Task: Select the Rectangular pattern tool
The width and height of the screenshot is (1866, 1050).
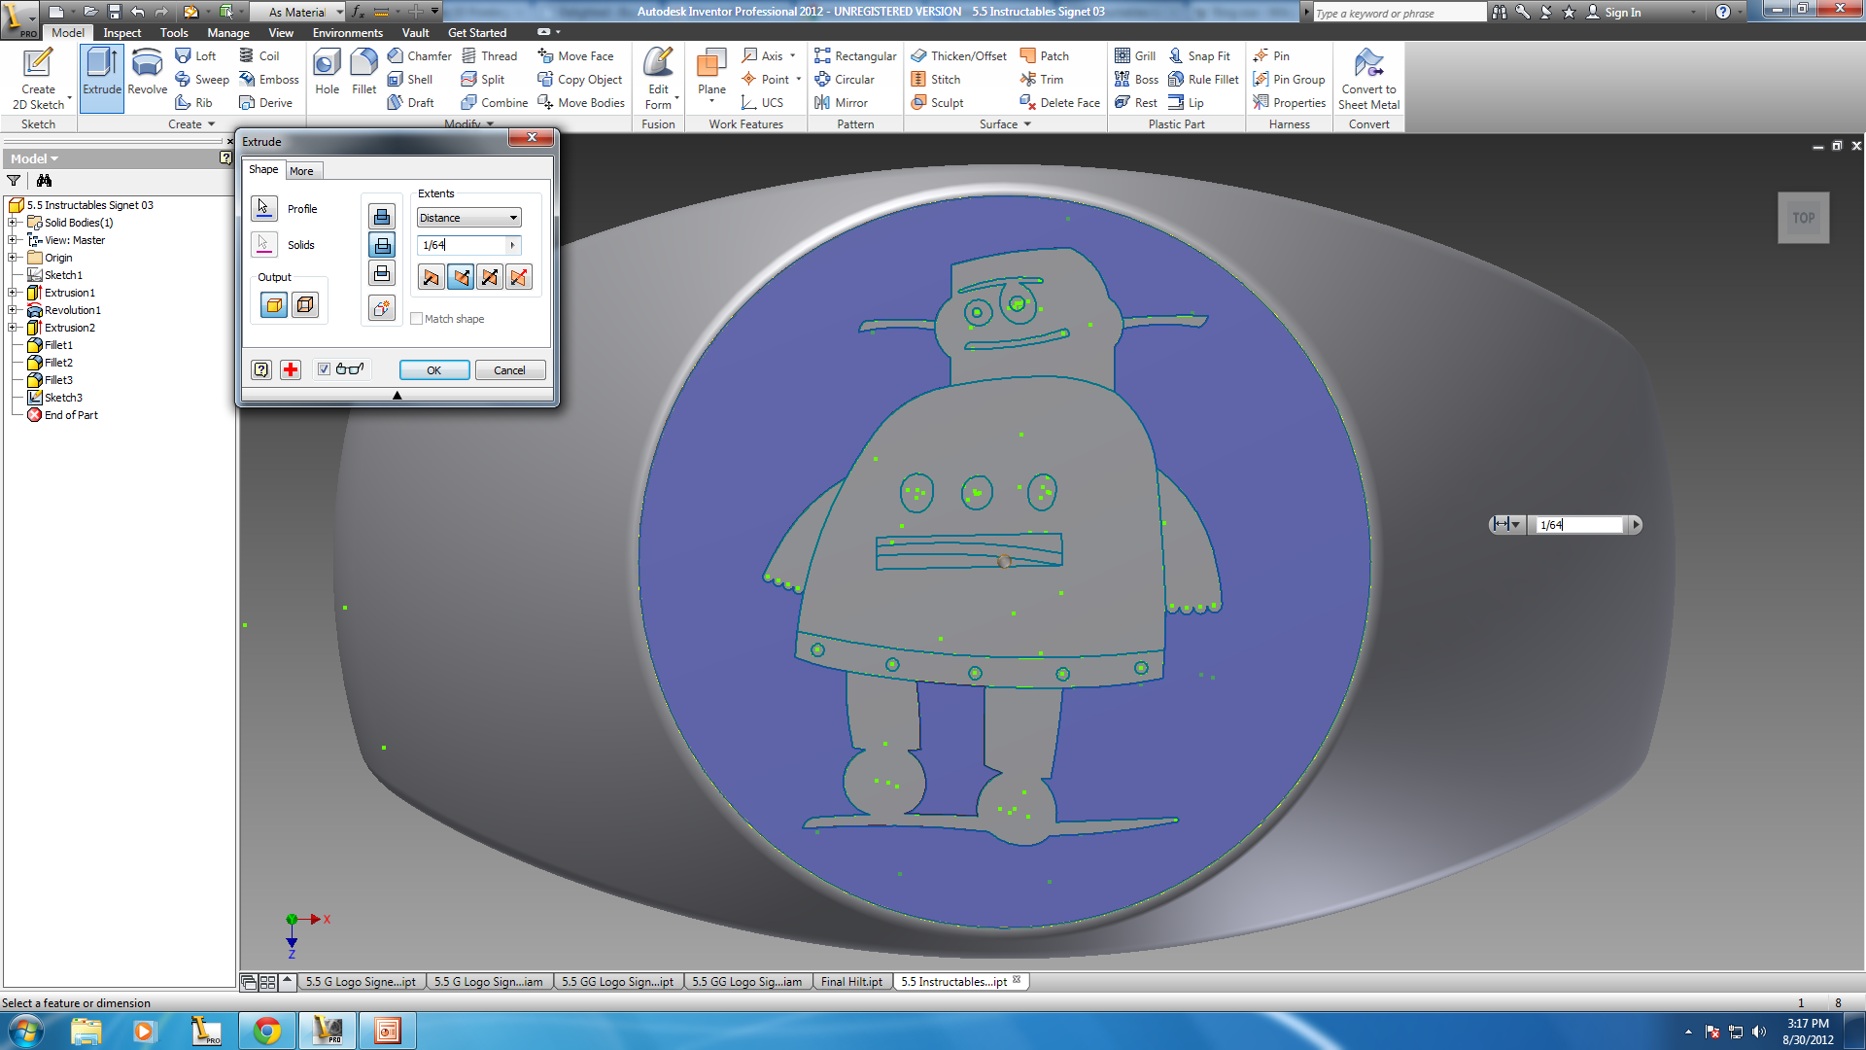Action: tap(855, 56)
